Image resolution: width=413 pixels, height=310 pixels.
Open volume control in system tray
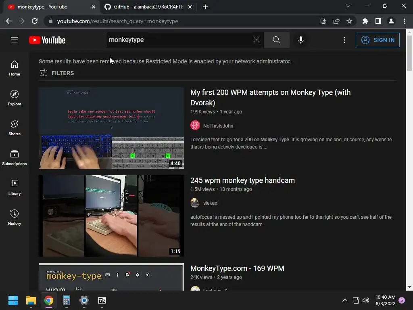pos(365,300)
